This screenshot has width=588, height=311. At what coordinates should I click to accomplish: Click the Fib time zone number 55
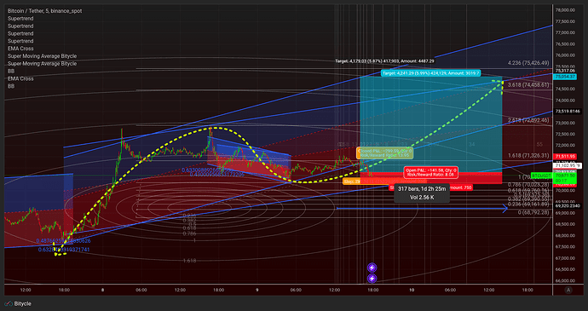[539, 145]
